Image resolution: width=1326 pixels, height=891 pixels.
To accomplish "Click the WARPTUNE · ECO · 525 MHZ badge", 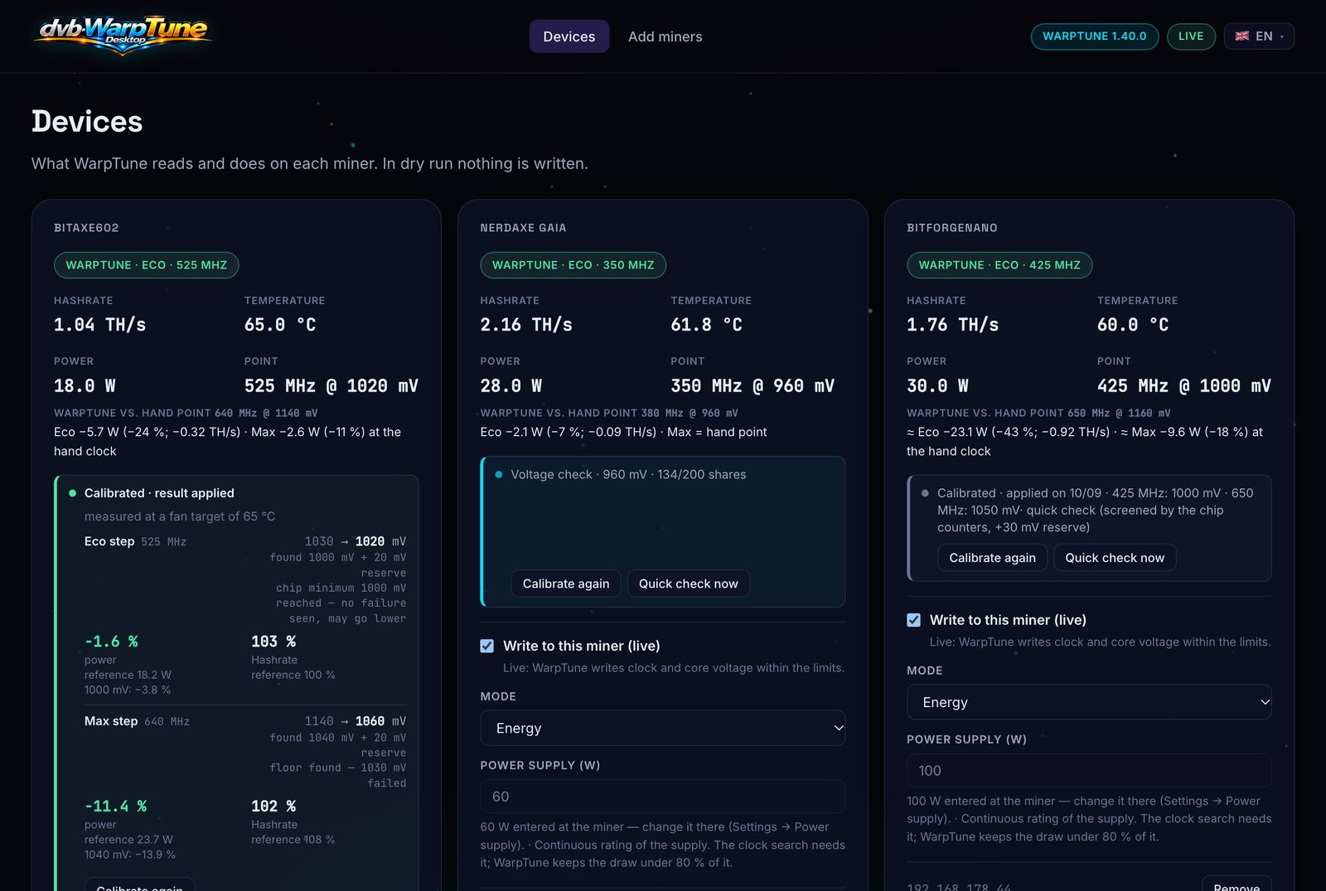I will [x=147, y=265].
